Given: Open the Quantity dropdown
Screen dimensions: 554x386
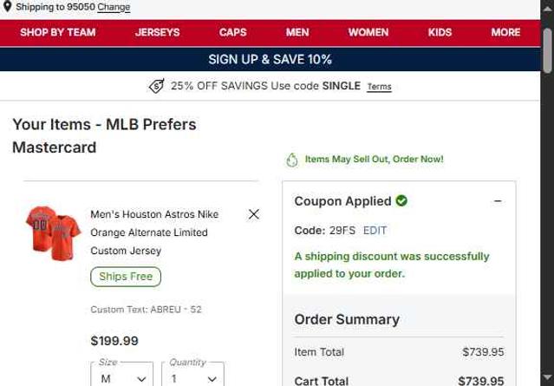Looking at the screenshot, I should [192, 377].
